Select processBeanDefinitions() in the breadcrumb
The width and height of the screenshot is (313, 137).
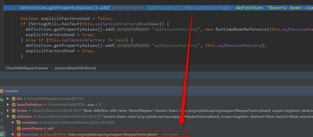(x=76, y=68)
